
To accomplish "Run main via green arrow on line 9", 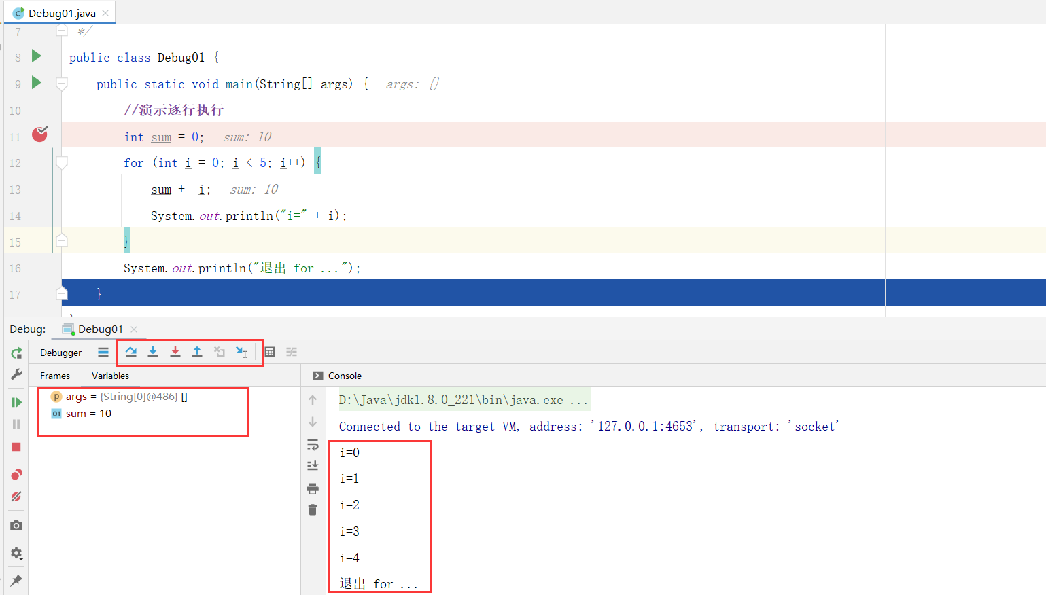I will 37,83.
